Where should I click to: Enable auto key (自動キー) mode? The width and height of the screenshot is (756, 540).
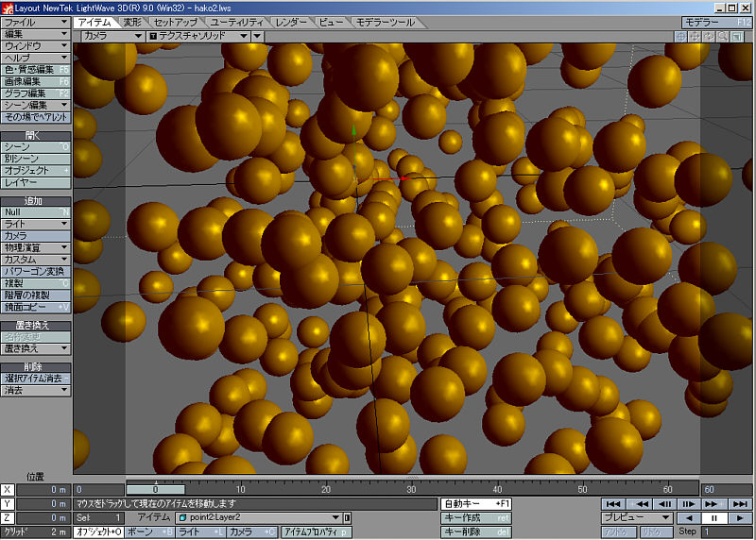476,504
